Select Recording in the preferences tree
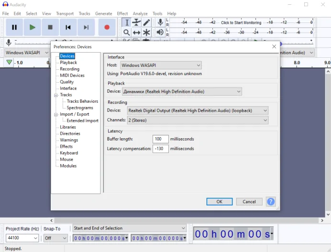331x252 pixels. coord(70,69)
